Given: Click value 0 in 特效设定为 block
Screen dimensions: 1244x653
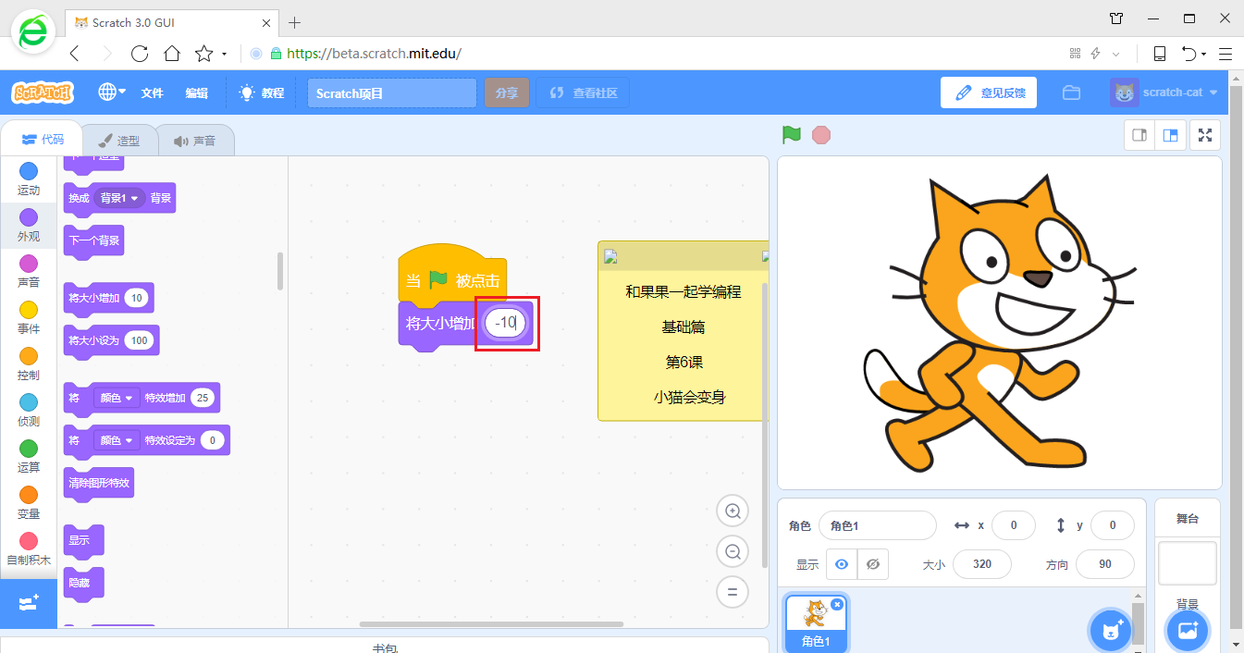Looking at the screenshot, I should pyautogui.click(x=213, y=440).
